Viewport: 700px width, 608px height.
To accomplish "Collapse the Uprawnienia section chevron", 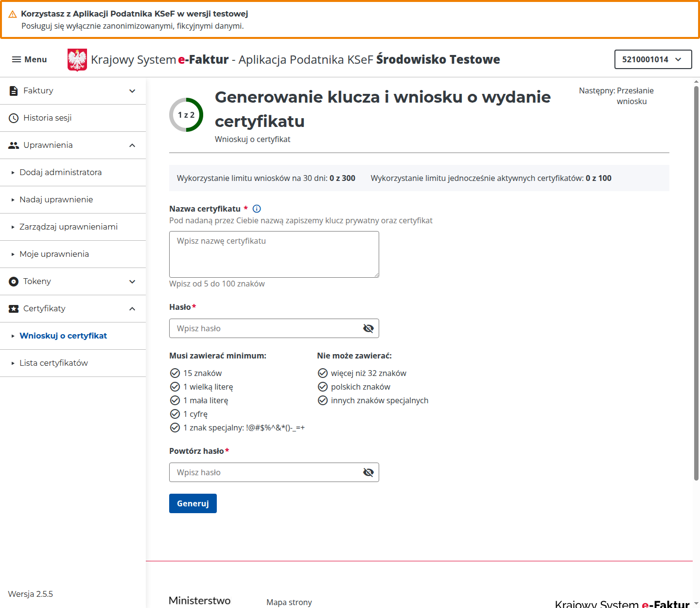I will tap(132, 145).
